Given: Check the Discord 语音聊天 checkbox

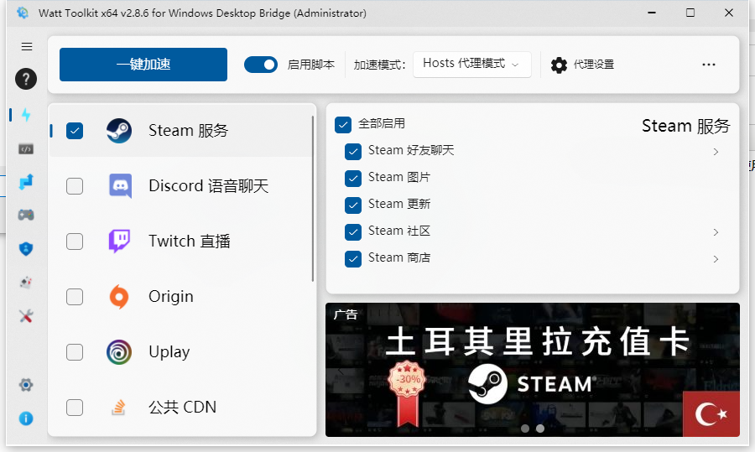Looking at the screenshot, I should coord(75,186).
